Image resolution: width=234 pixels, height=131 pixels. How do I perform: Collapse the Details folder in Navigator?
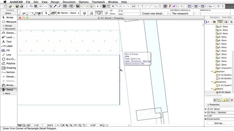point(212,89)
